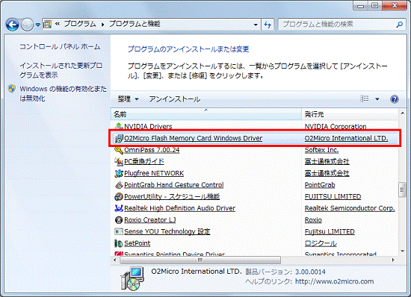Click the greyed forward navigation arrow
Image resolution: width=411 pixels, height=297 pixels.
click(x=27, y=25)
